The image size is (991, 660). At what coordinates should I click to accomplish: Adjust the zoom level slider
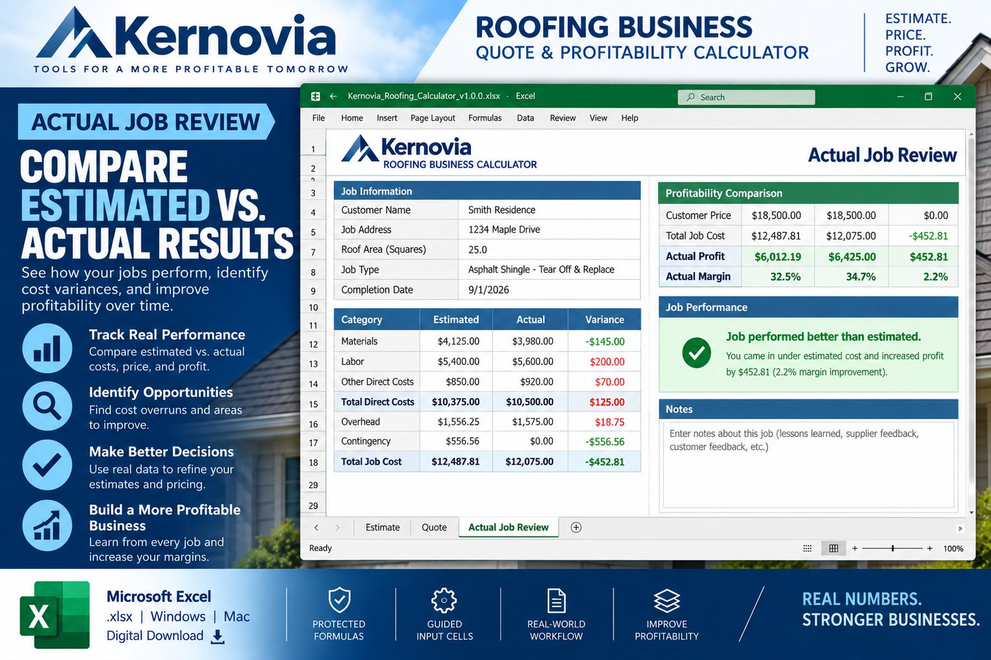(x=893, y=548)
